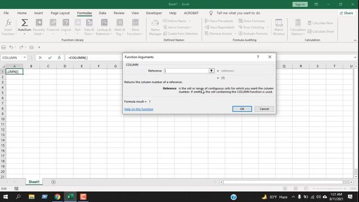Click Cancel in Function Arguments dialog

264,109
